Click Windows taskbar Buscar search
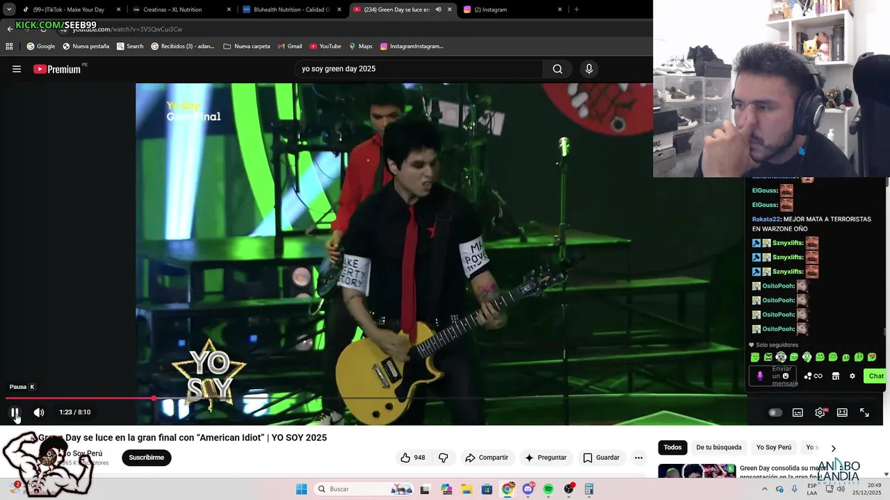This screenshot has height=500, width=890. coord(364,489)
